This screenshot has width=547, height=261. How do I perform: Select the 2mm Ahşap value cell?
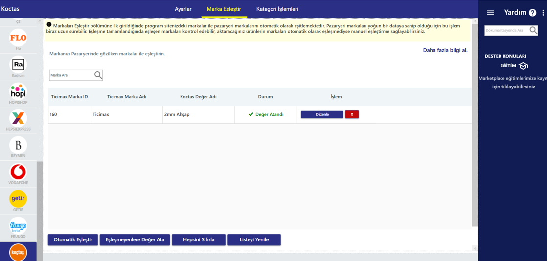(x=199, y=114)
